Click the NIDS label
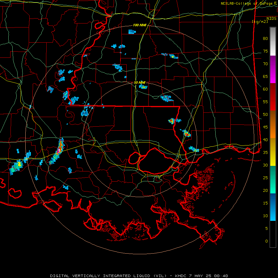The height and width of the screenshot is (278, 278). point(271,19)
